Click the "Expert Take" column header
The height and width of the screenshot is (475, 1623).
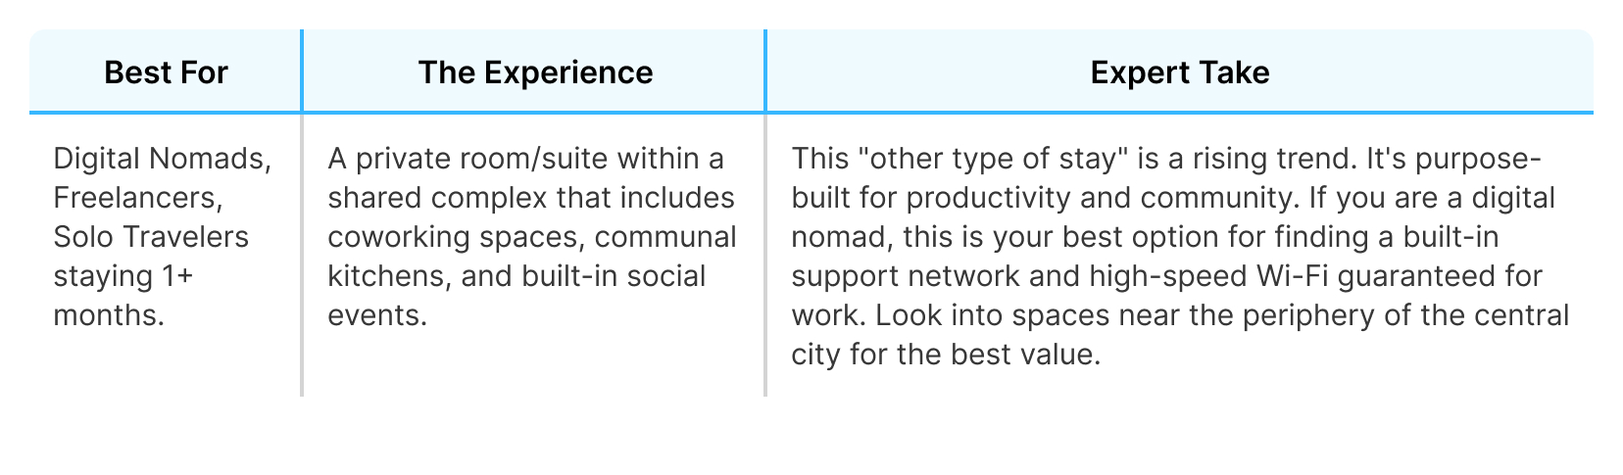(x=1179, y=72)
